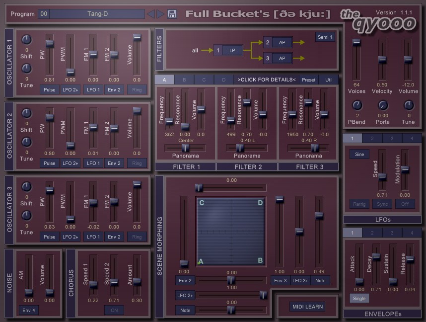Open scene morphing Env 2 source selector
Image resolution: width=426 pixels, height=322 pixels.
point(185,281)
